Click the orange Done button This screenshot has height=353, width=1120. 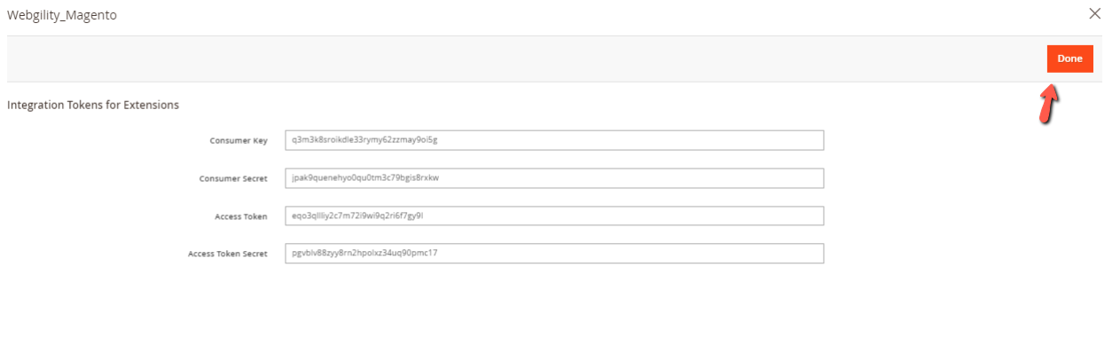(x=1069, y=59)
